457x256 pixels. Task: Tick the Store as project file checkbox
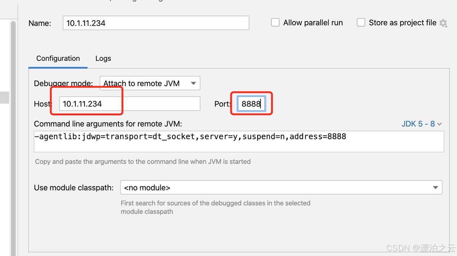tap(361, 22)
